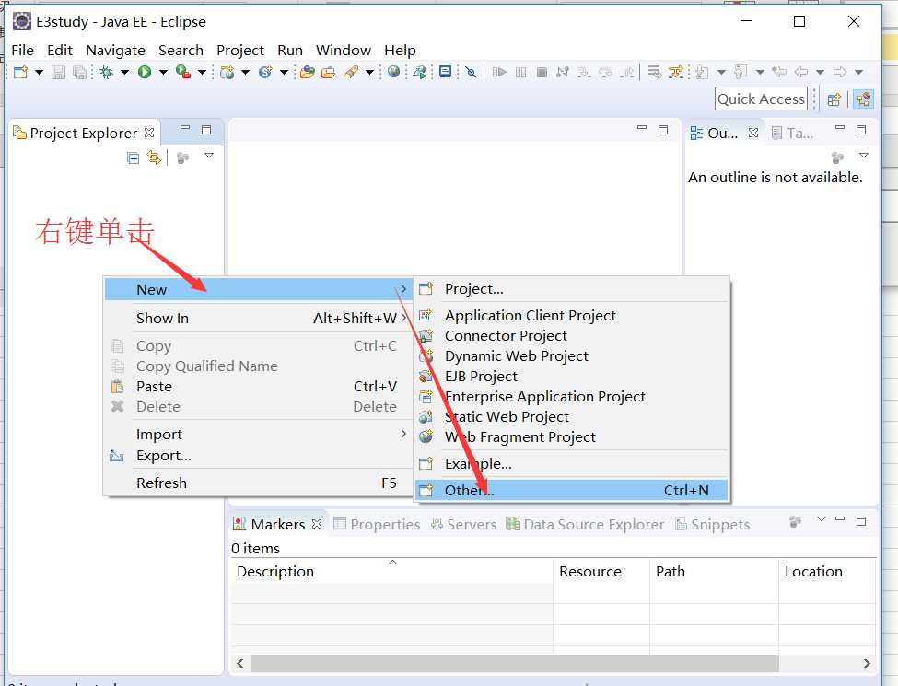Choose Export... from context menu
This screenshot has height=686, width=898.
tap(257, 456)
